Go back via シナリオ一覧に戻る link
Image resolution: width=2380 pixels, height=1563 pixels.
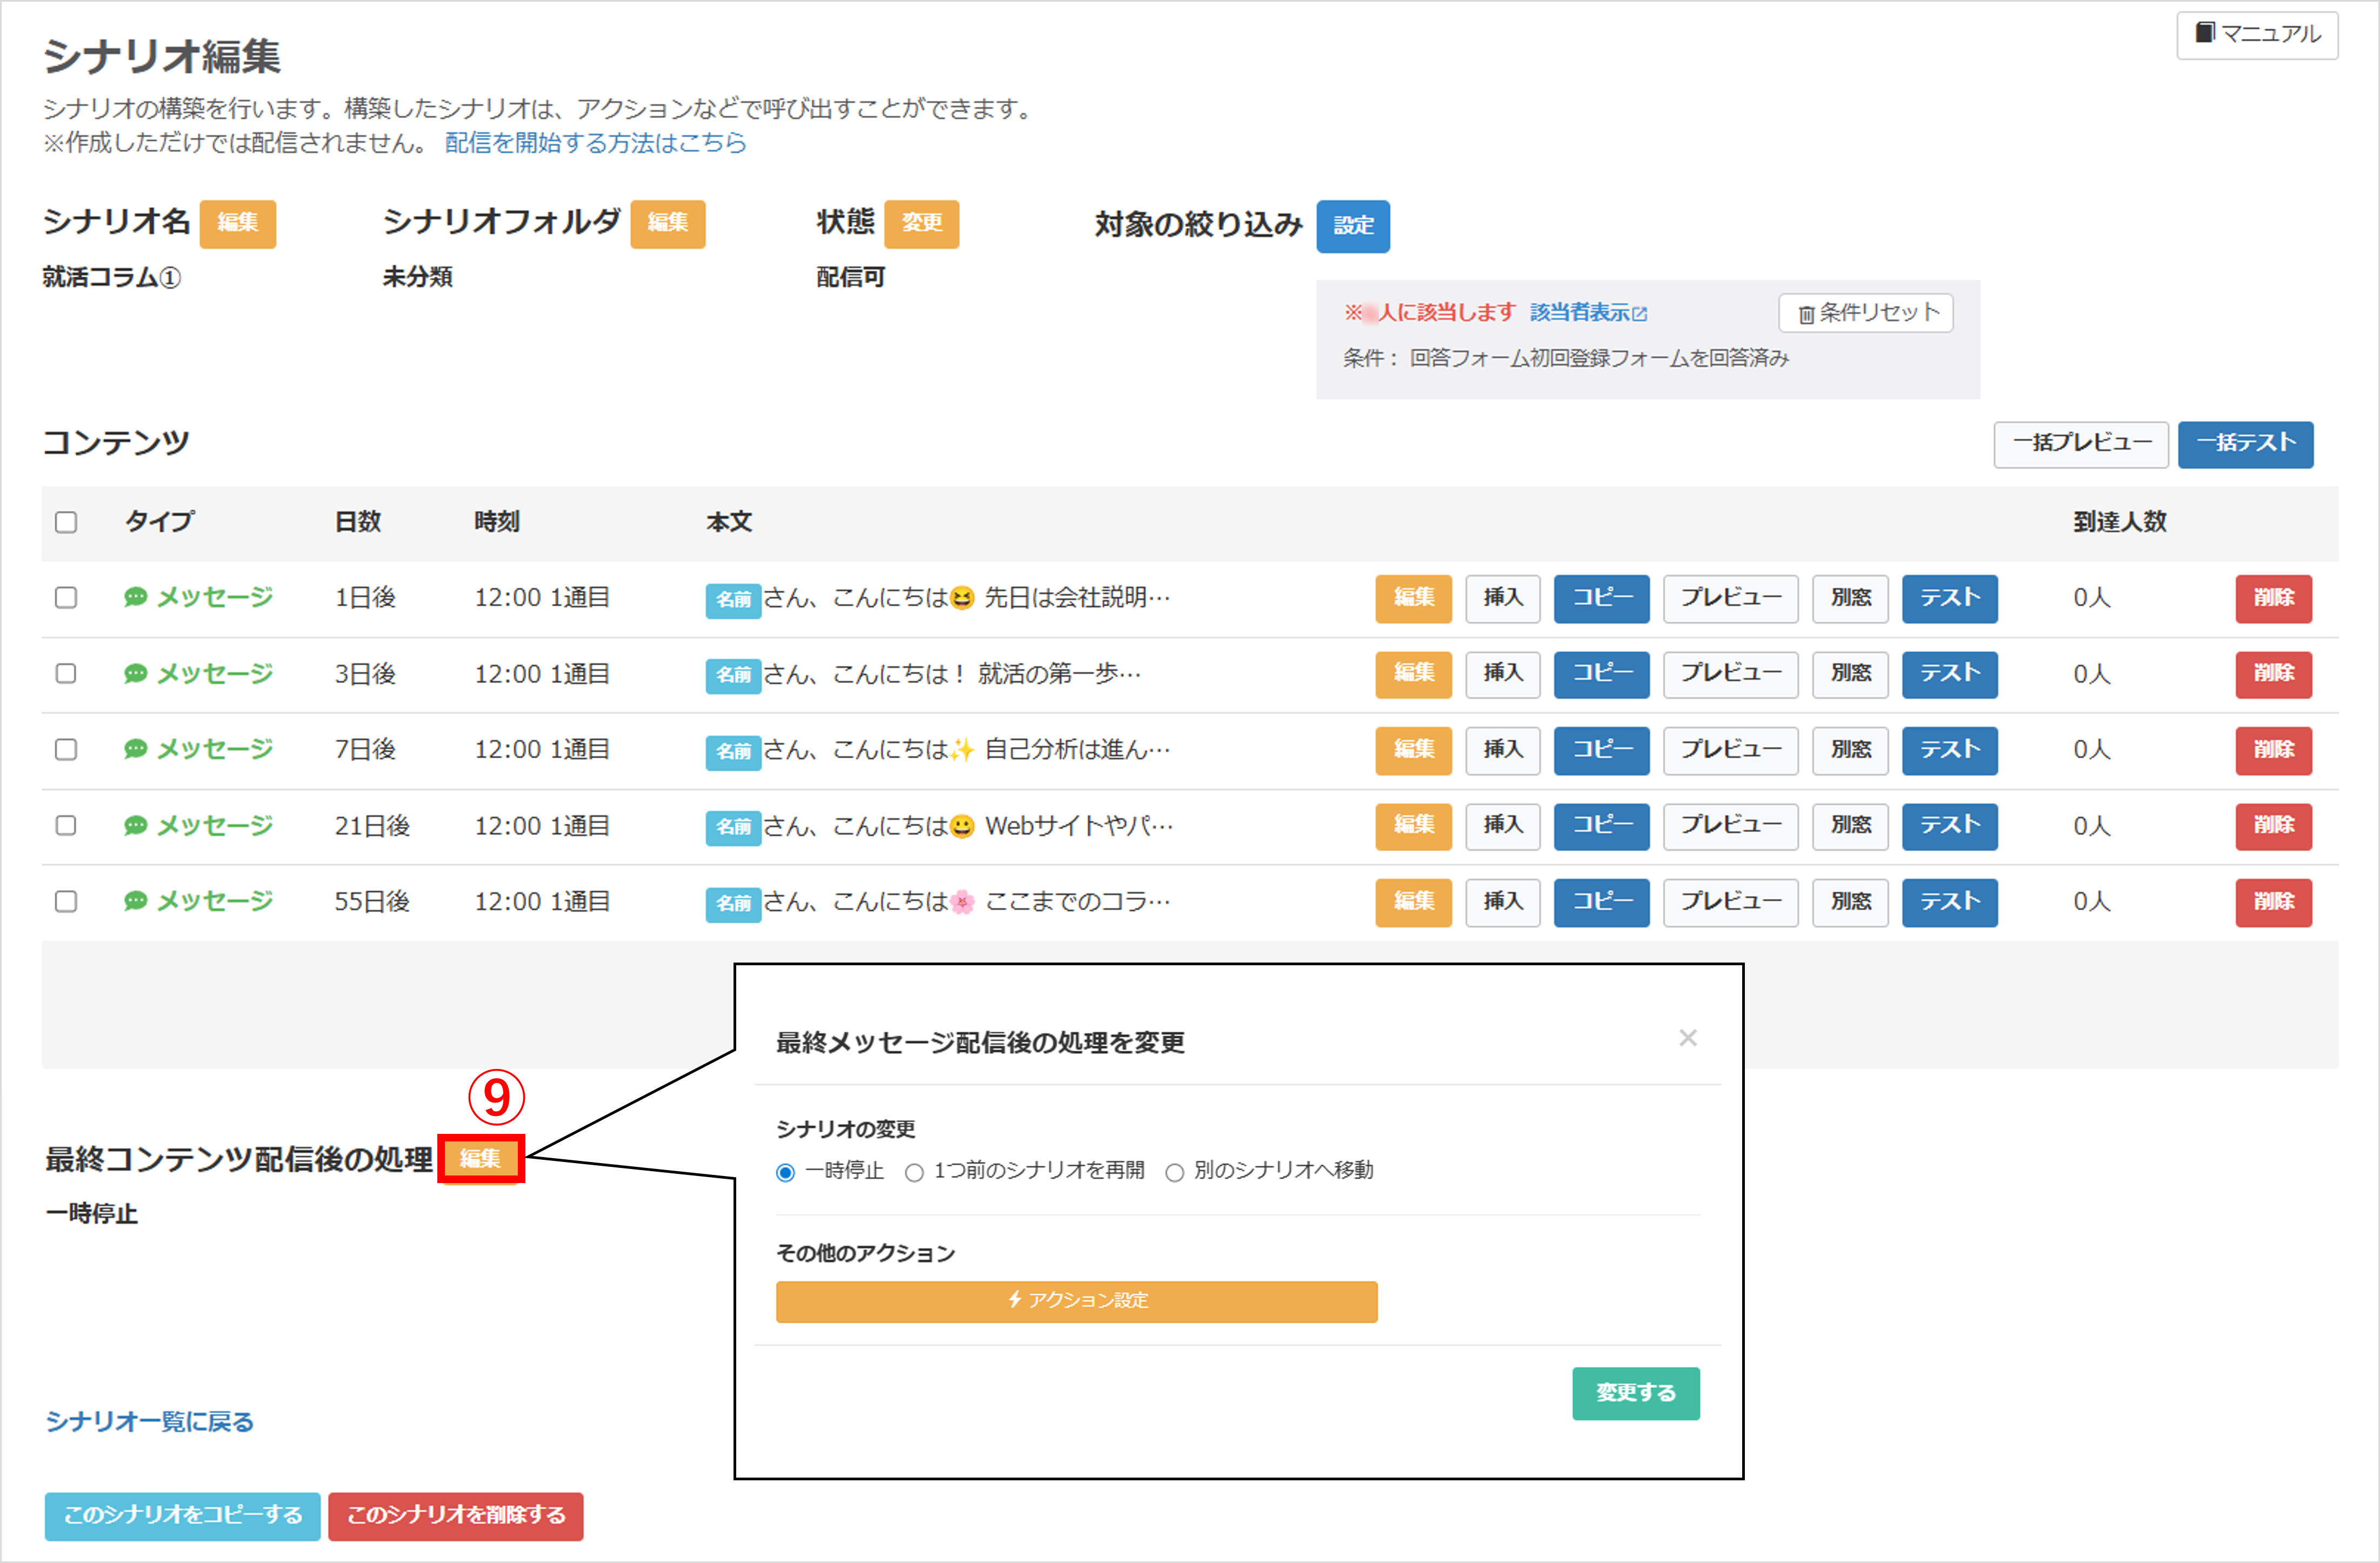click(150, 1421)
